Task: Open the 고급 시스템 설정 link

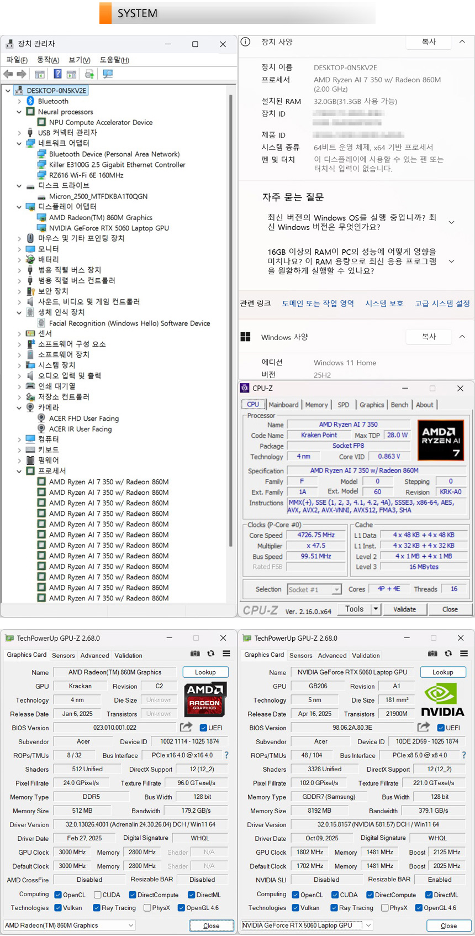Action: 442,304
